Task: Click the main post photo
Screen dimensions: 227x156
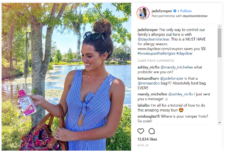Action: pos(67,77)
